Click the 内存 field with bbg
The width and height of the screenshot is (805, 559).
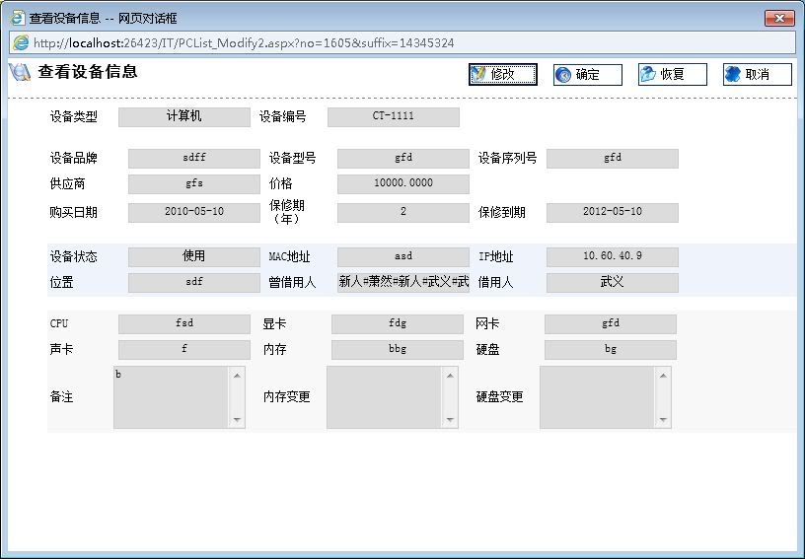click(x=398, y=350)
